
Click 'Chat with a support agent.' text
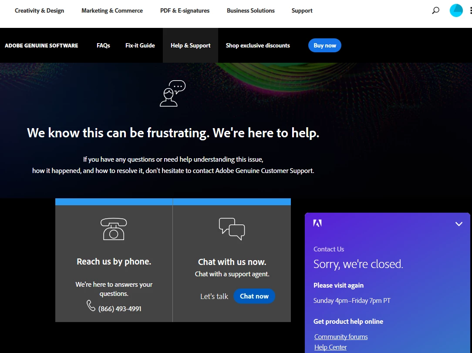tap(232, 274)
